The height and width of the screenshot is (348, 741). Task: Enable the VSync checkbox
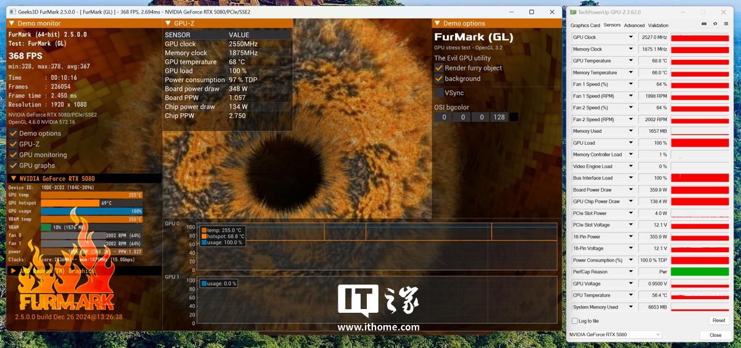tap(439, 93)
